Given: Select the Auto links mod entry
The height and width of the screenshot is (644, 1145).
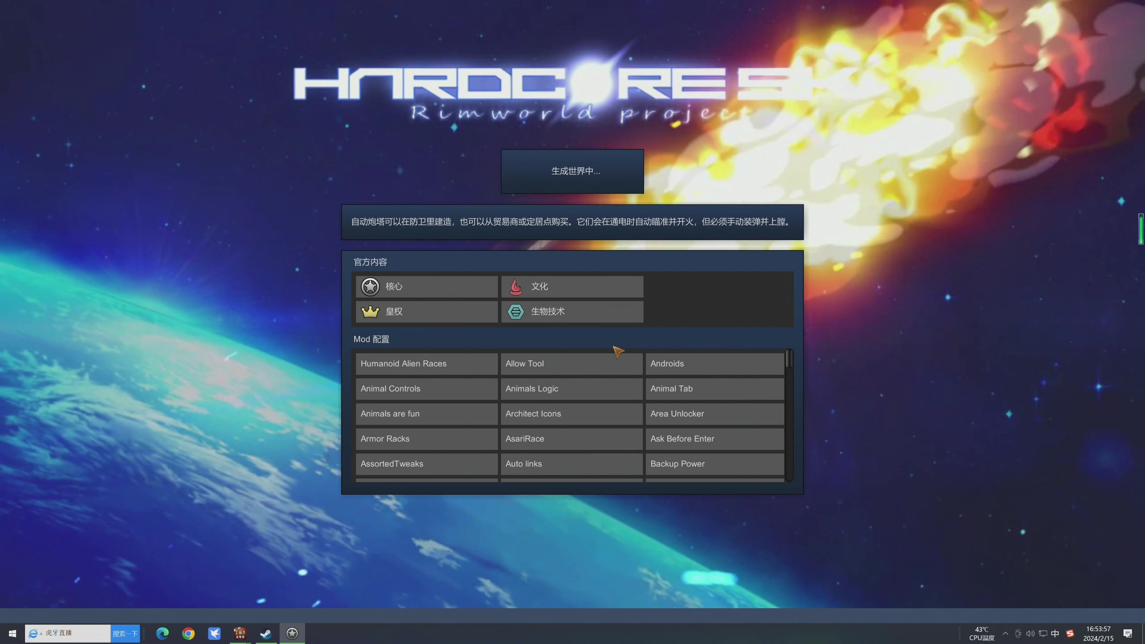Looking at the screenshot, I should 572,464.
